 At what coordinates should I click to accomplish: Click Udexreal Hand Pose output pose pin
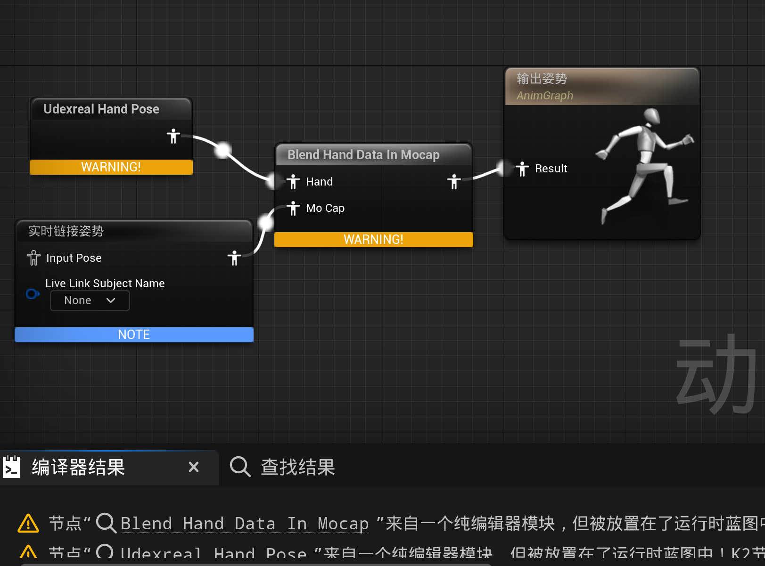click(x=173, y=136)
